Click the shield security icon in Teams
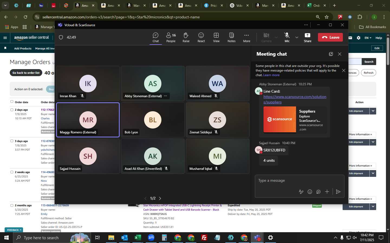Screen dimensions: 390x243 click(x=61, y=37)
